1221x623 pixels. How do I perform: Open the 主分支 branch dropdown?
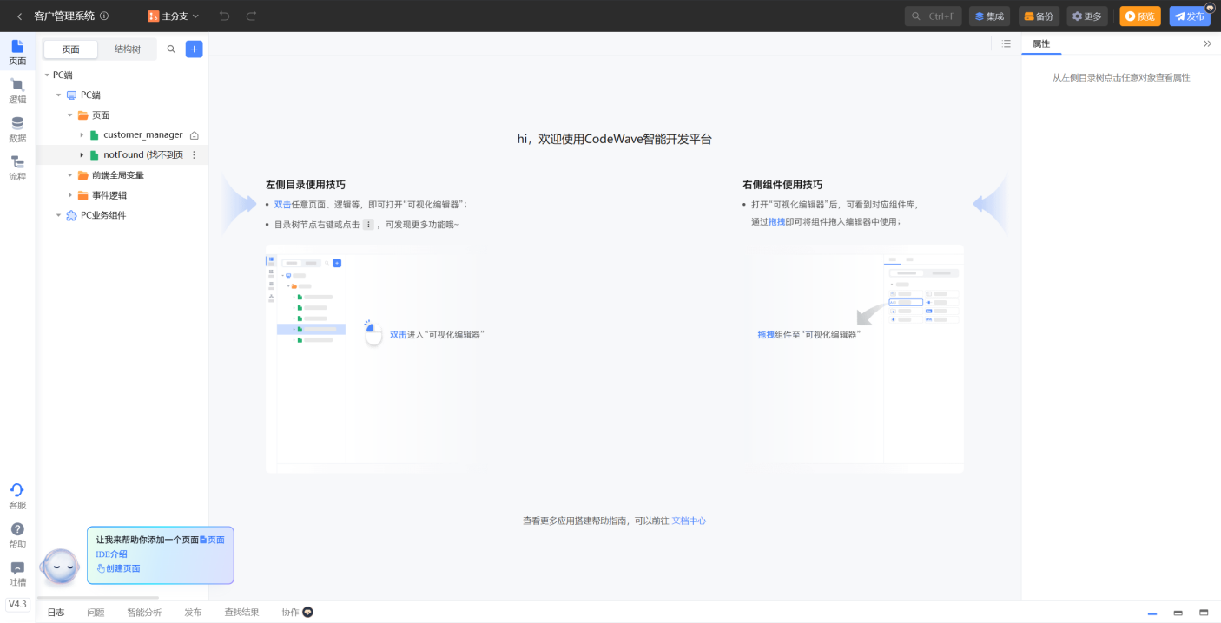pos(174,16)
